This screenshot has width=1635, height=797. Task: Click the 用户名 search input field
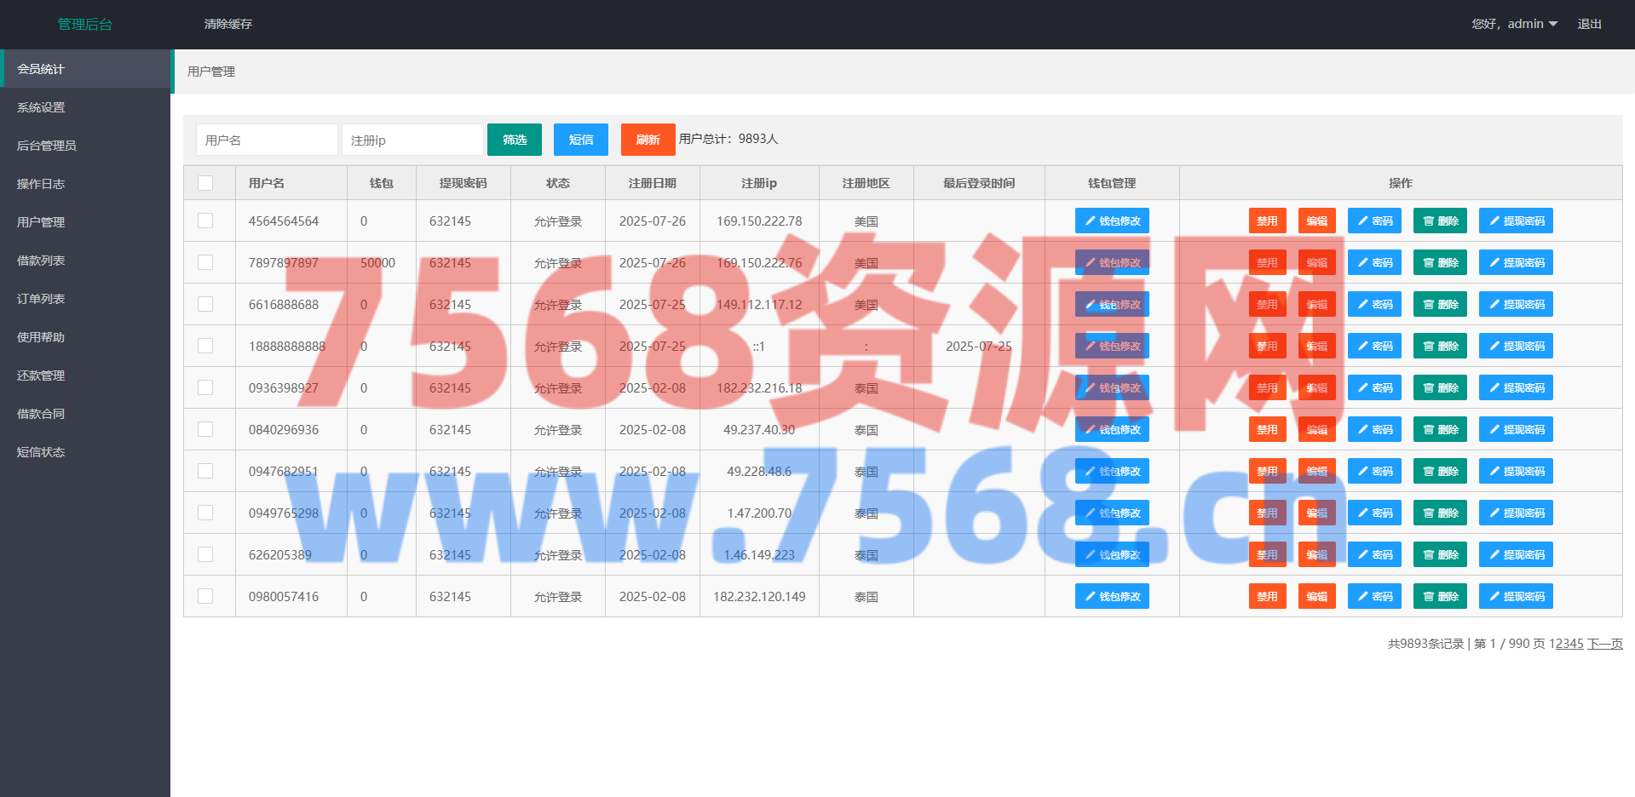[267, 140]
